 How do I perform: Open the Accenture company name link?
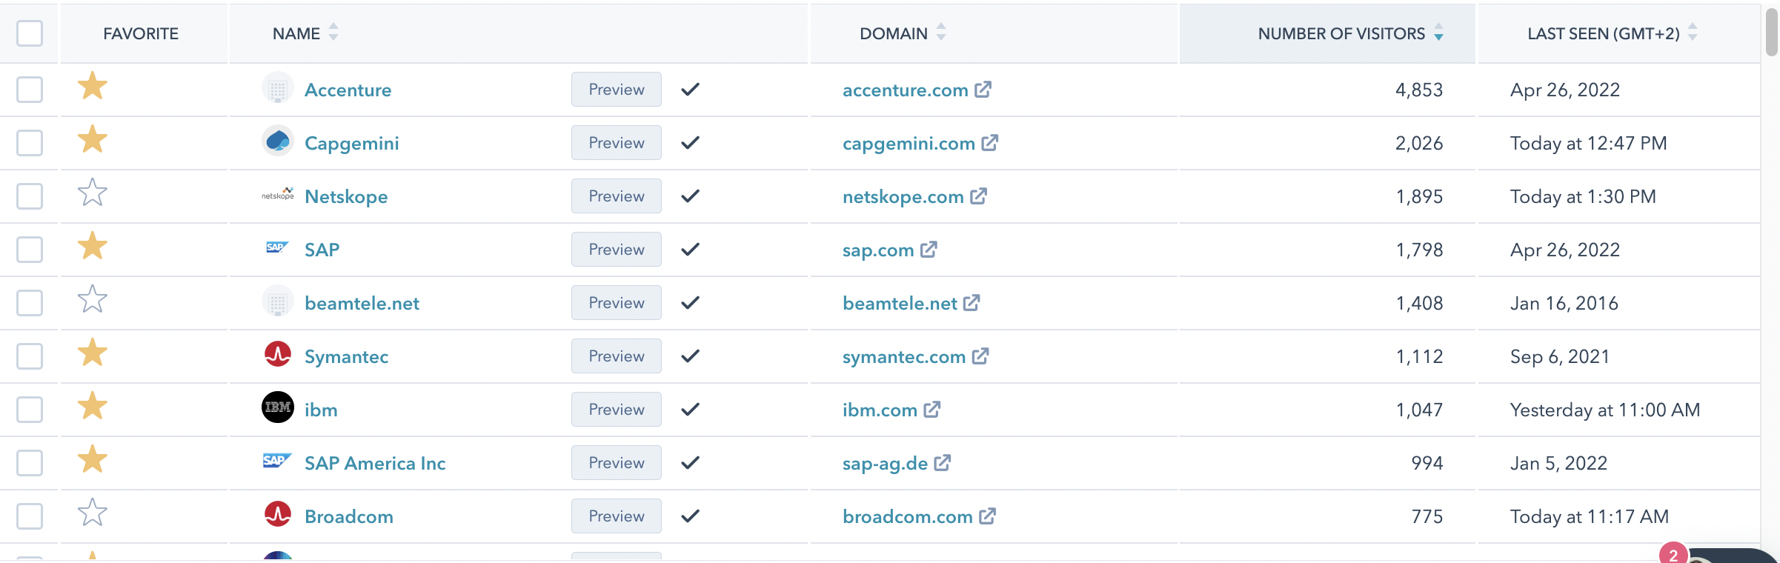pos(348,90)
